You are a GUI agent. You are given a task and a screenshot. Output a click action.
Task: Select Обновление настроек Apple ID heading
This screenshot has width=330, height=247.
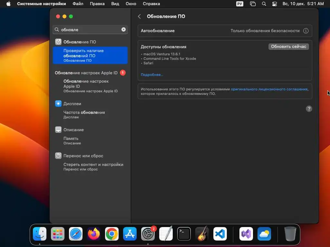[86, 73]
